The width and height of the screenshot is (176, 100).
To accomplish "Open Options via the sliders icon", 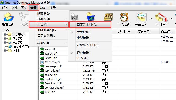I will pos(108,17).
